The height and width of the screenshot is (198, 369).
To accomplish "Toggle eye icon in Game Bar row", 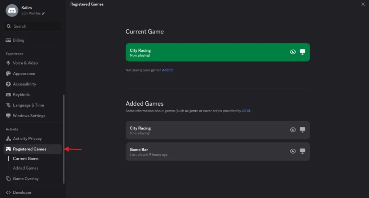I will 293,151.
